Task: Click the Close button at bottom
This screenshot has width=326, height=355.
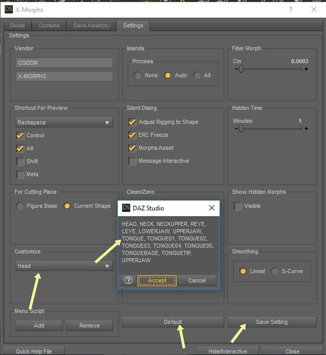Action: (292, 351)
